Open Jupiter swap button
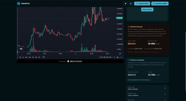Screen dimensions: 186x101 (x=147, y=10)
